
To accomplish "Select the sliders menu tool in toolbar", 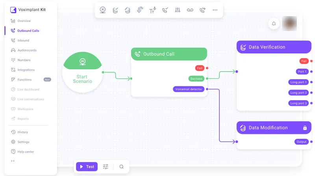I will [178, 10].
